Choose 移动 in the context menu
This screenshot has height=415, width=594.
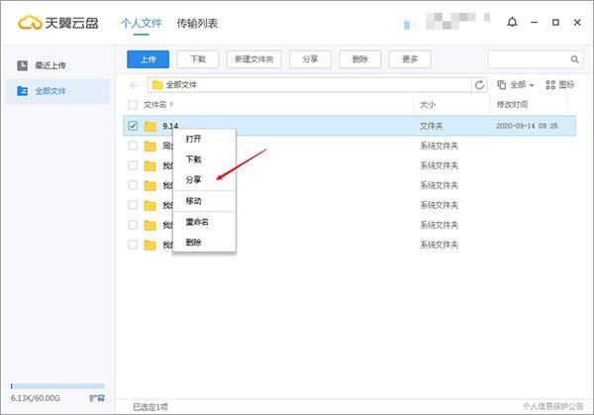coord(204,201)
